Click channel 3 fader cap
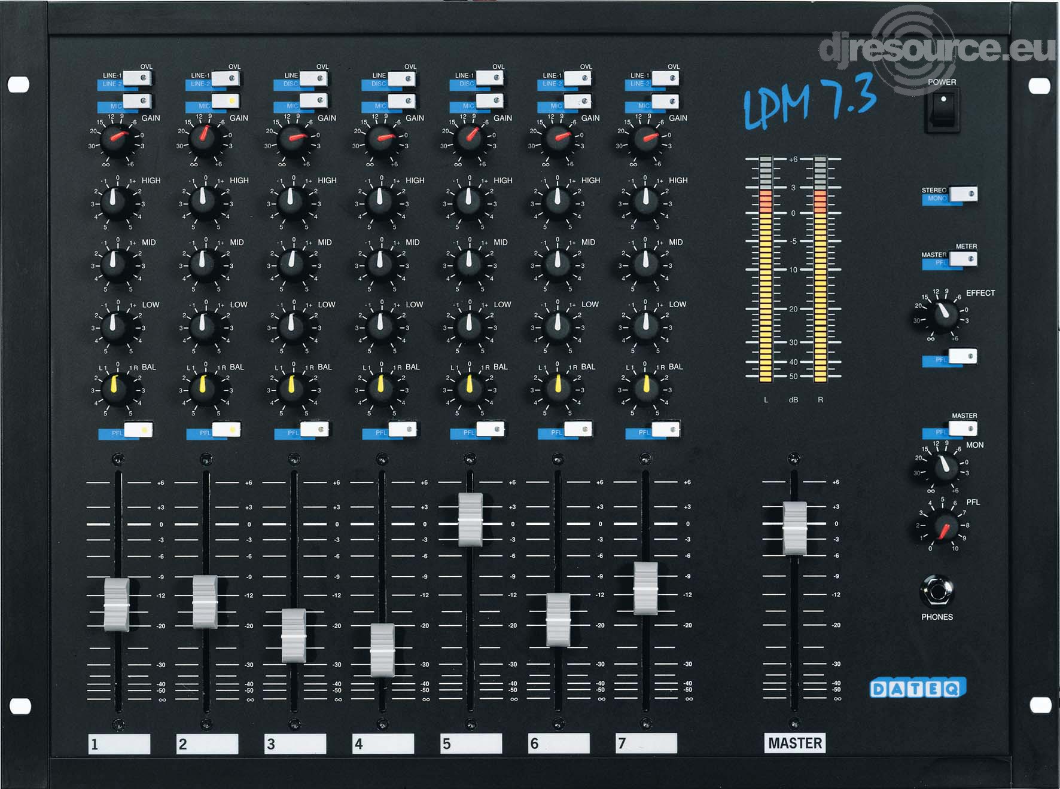Viewport: 1060px width, 789px height. (294, 635)
